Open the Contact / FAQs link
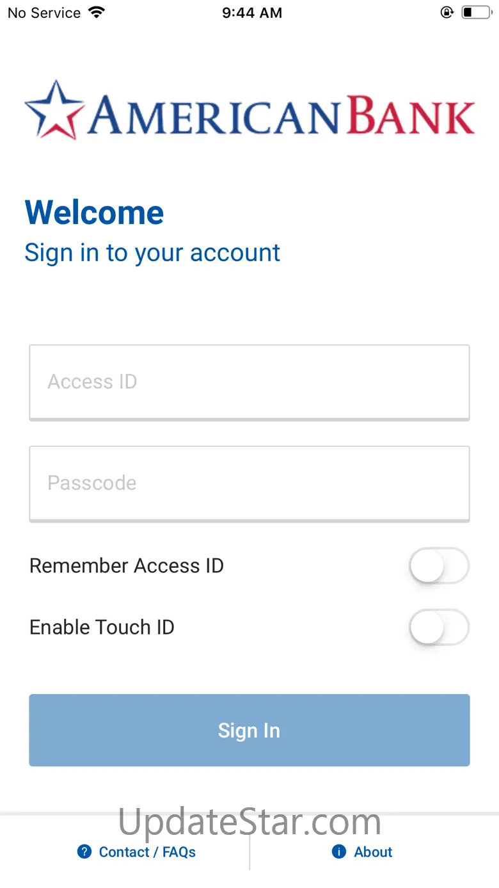The height and width of the screenshot is (888, 499). point(147,852)
